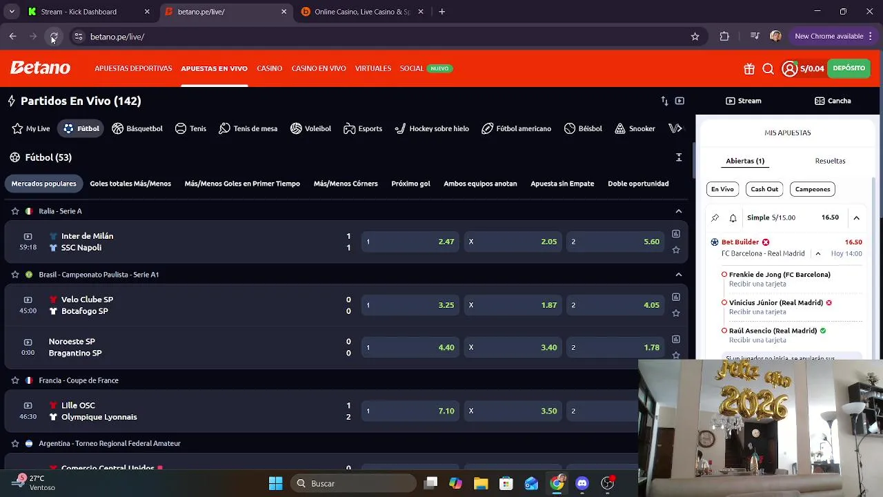Favorite the Velo Clube SP match star
Screen dimensions: 883x497
[x=676, y=313]
